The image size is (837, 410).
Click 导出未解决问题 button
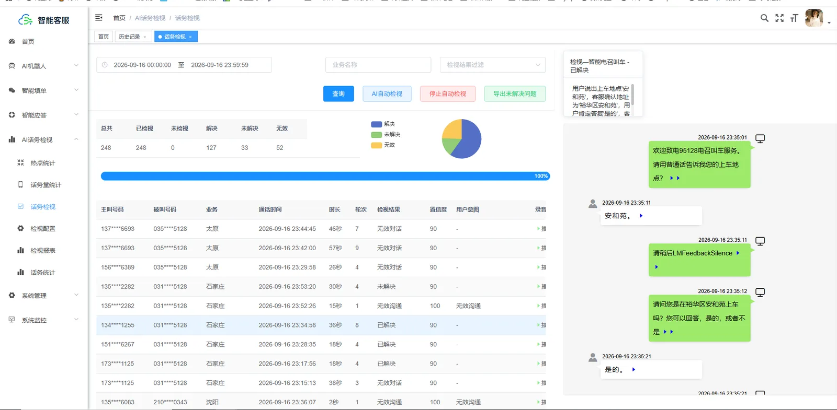point(515,93)
